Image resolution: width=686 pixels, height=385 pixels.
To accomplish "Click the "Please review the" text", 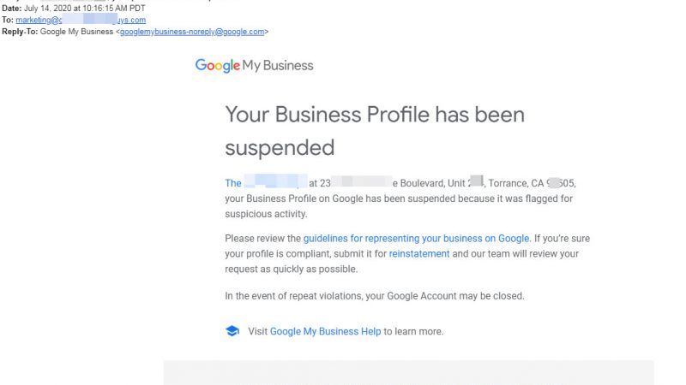I will [x=262, y=239].
